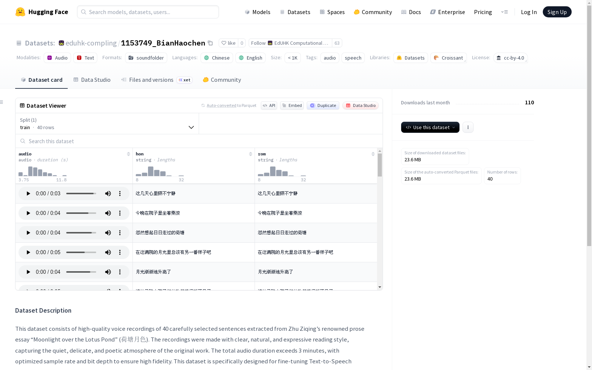Mute audio for row 忽然想起日日走过的荷塘

point(108,233)
